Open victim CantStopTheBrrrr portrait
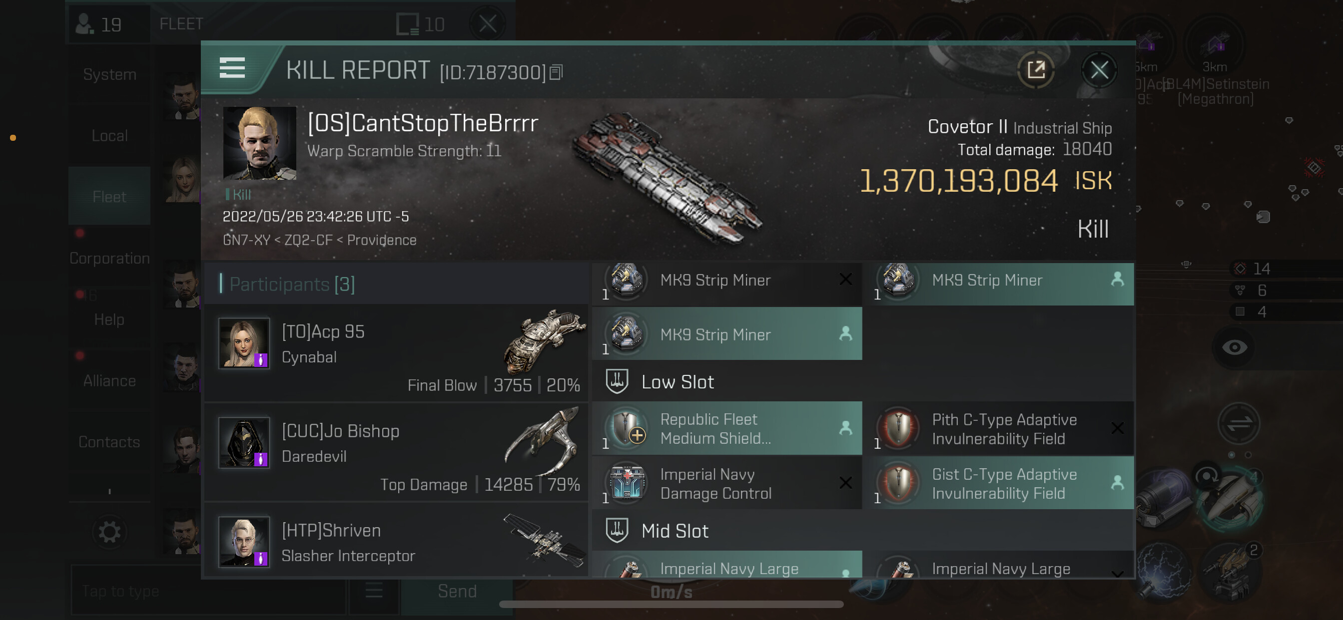The image size is (1343, 620). (x=259, y=143)
